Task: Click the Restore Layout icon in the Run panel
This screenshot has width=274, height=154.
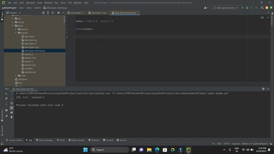Action: pyautogui.click(x=6, y=110)
